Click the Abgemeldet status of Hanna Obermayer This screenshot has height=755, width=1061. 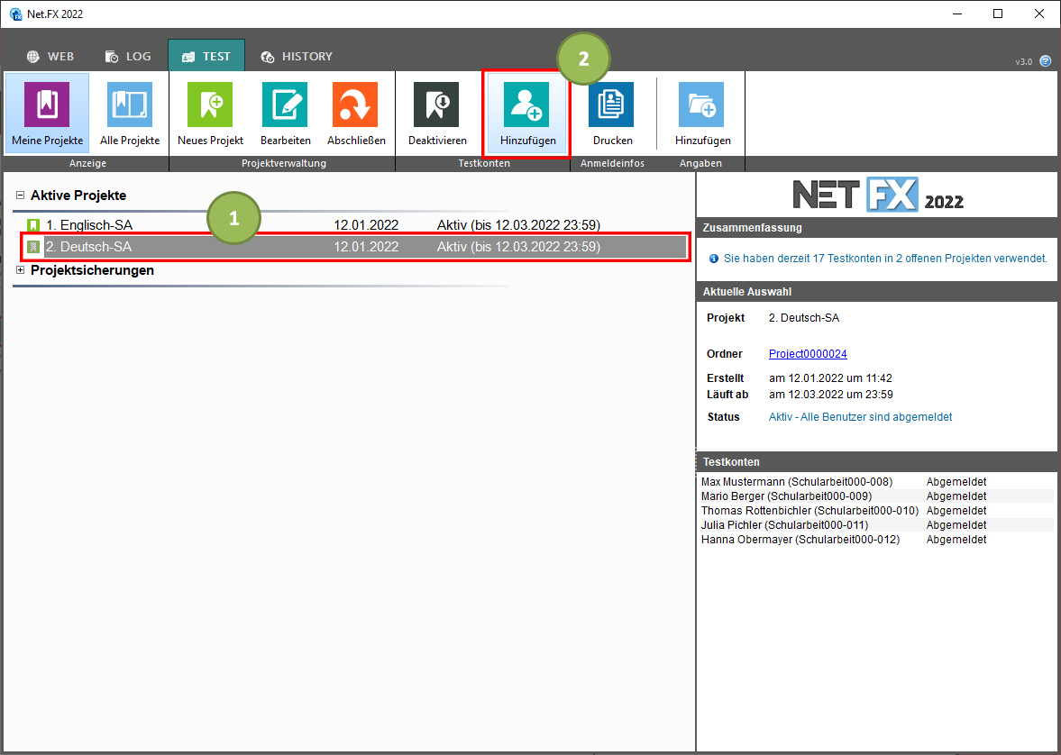tap(956, 540)
